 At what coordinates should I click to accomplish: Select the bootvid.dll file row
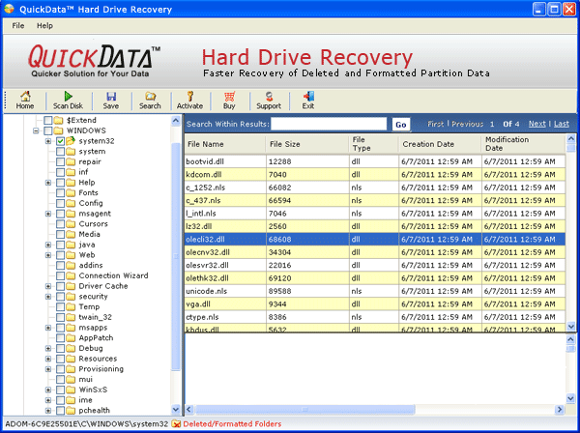click(x=375, y=161)
